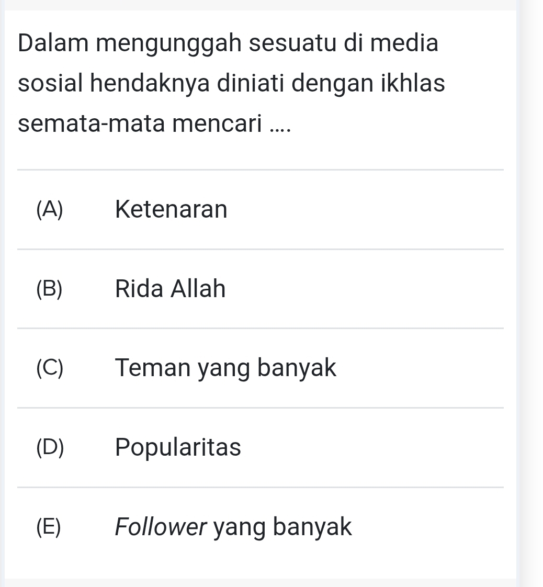
Task: Choose the answer Follower yang banyak
Action: click(x=233, y=527)
